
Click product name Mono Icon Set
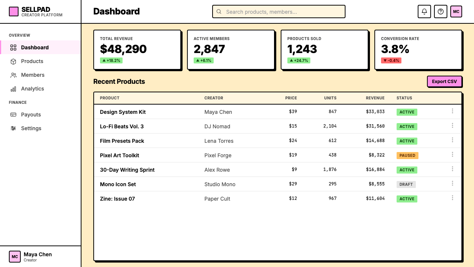coord(118,184)
